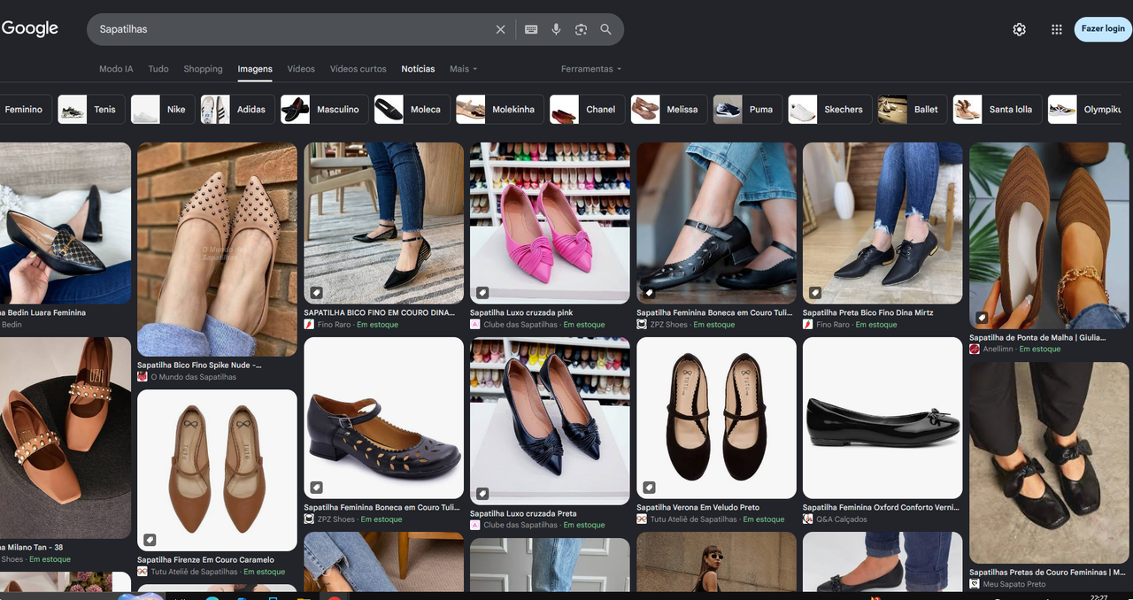Open search by image camera icon
Viewport: 1133px width, 600px height.
click(x=581, y=29)
